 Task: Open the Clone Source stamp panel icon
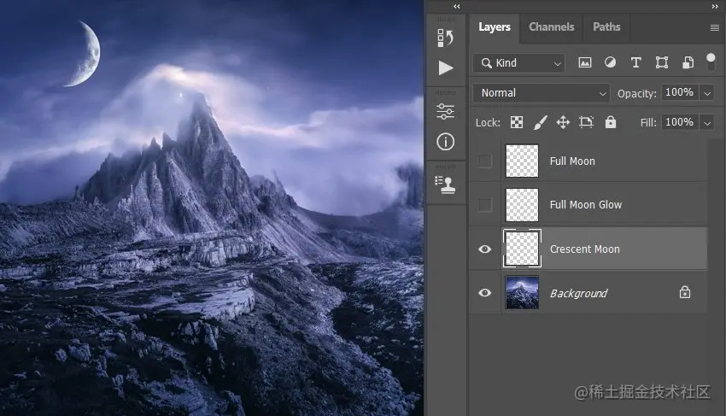445,185
